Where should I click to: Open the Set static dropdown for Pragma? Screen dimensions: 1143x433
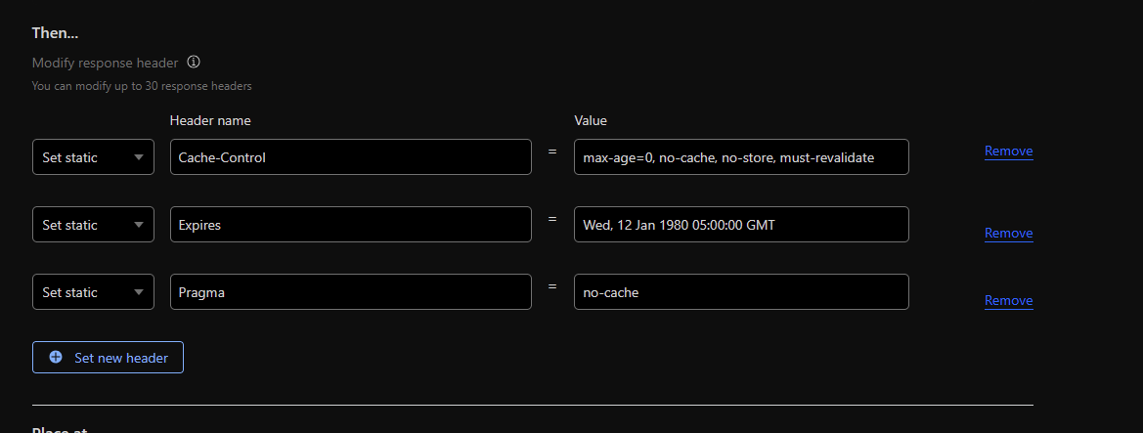tap(93, 292)
